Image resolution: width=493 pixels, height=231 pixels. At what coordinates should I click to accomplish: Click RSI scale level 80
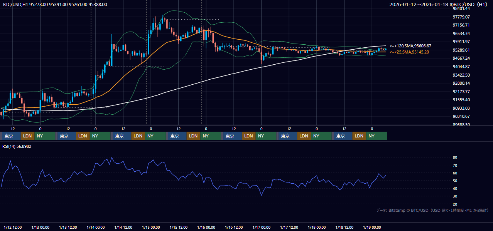coord(455,157)
